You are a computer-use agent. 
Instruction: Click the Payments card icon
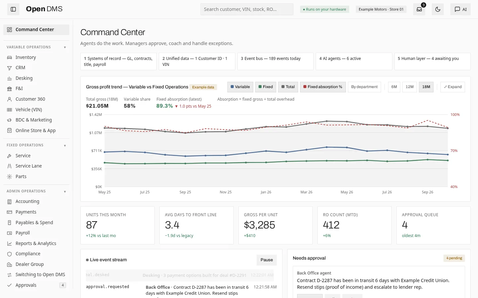pos(10,212)
